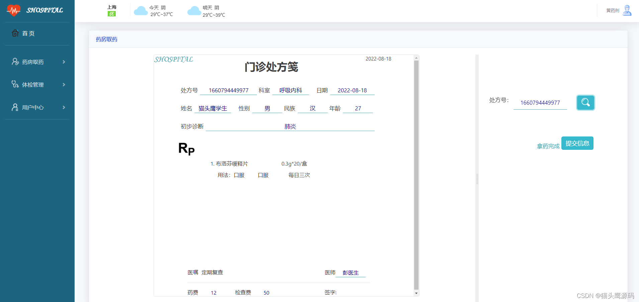639x302 pixels.
Task: Click today's temperature 29℃~37℃
Action: click(162, 14)
